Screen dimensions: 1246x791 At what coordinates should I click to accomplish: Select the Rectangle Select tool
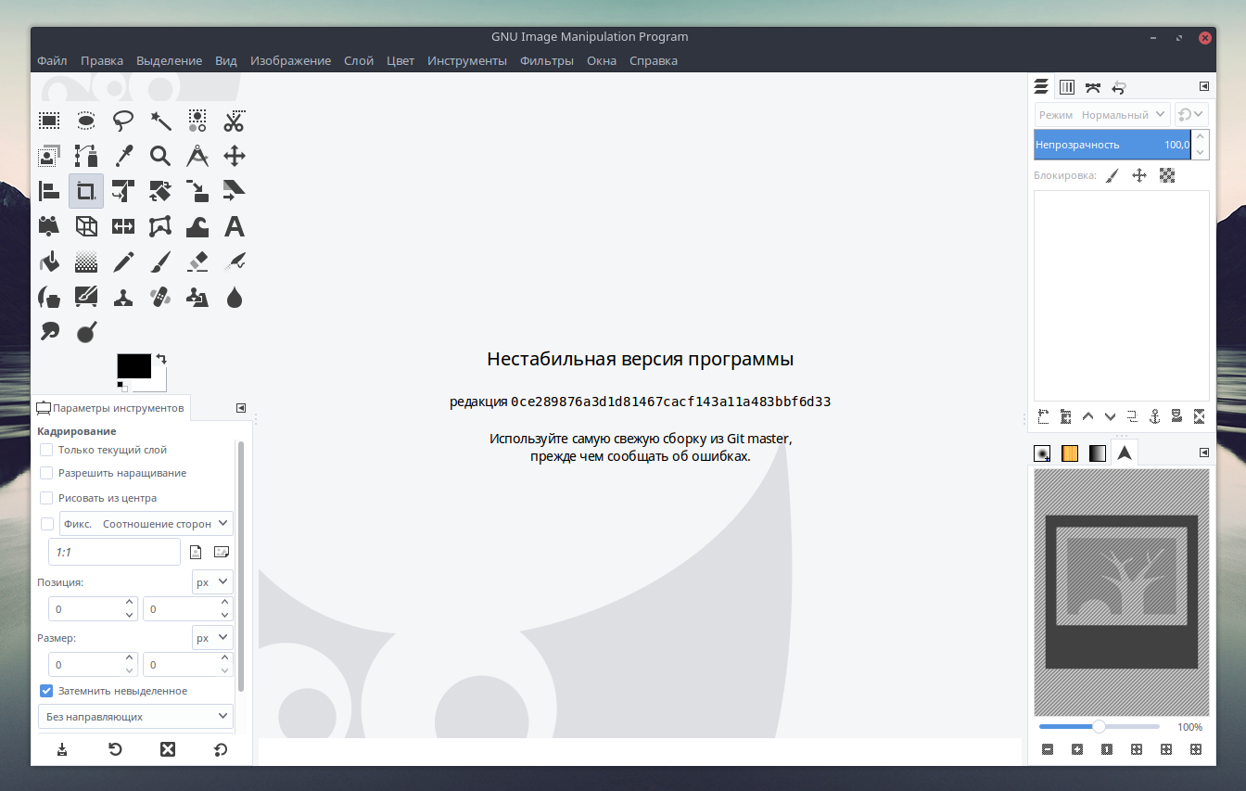(x=49, y=120)
